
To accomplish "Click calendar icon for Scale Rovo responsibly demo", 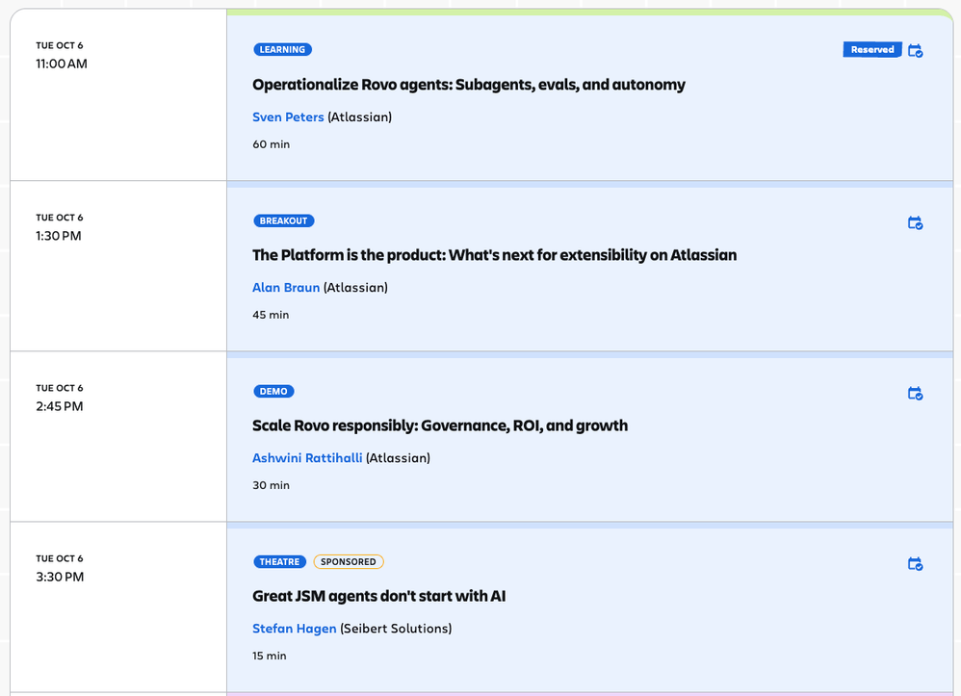I will tap(915, 393).
